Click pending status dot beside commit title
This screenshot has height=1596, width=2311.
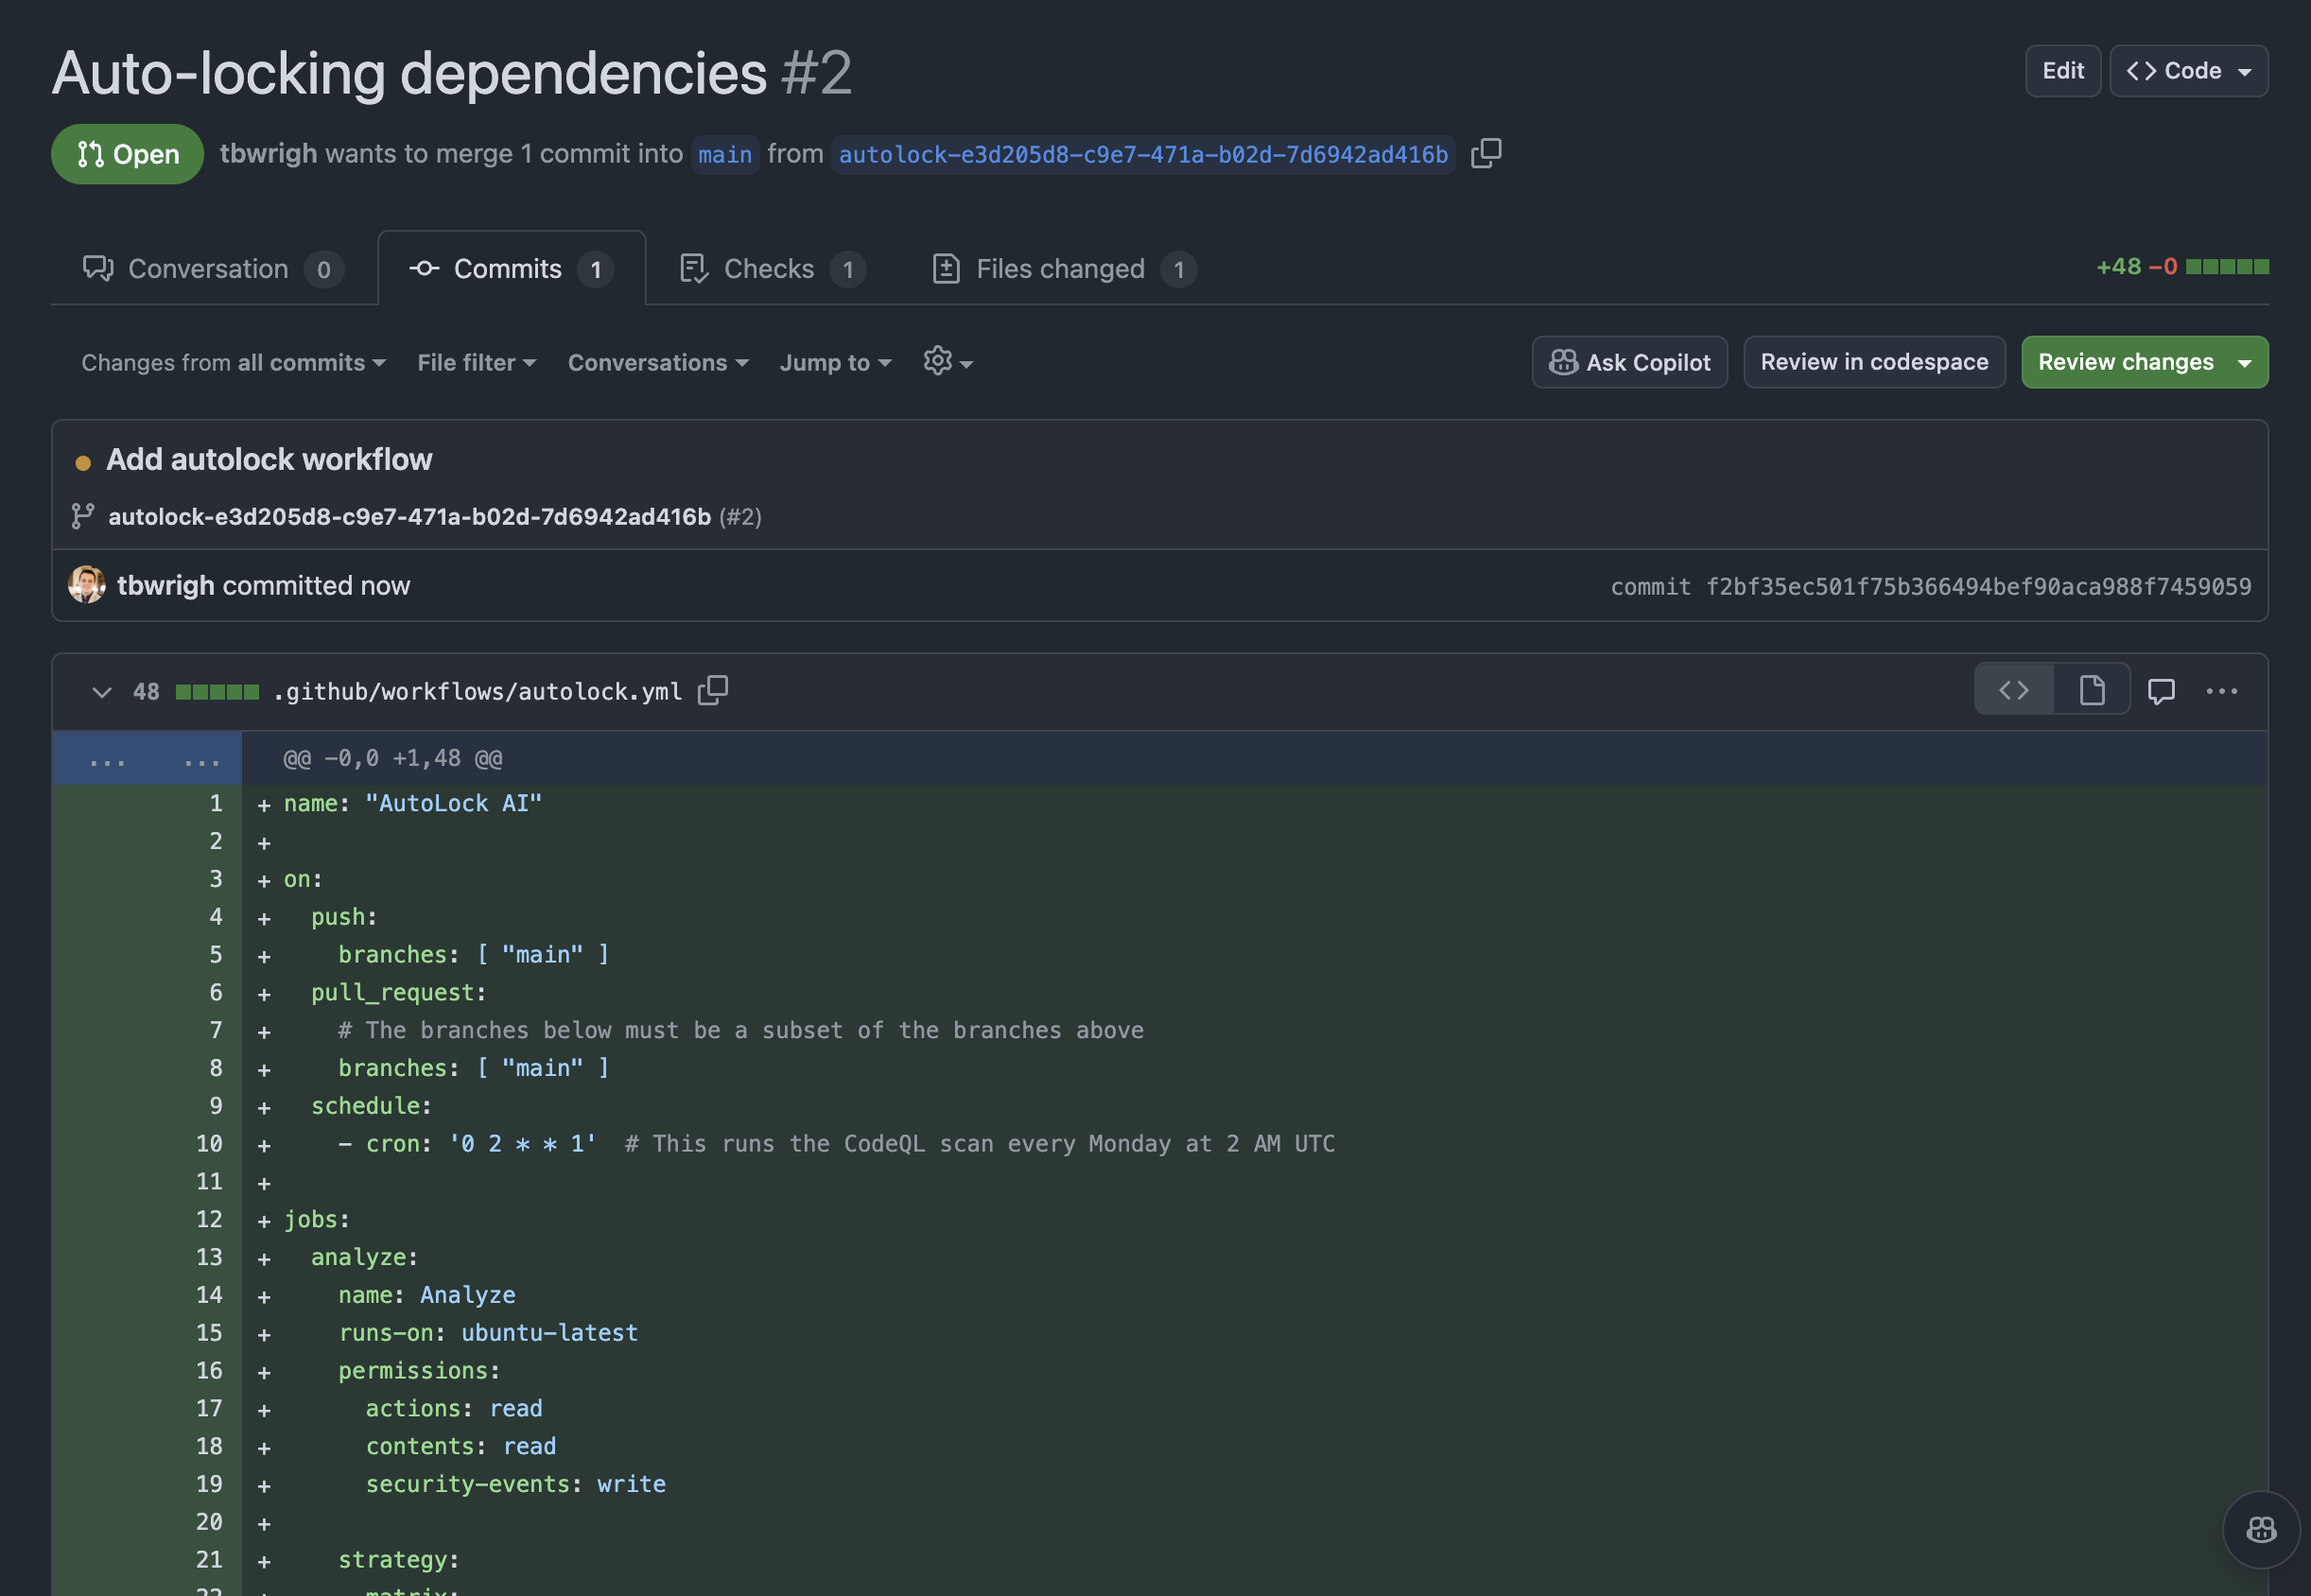[x=83, y=462]
